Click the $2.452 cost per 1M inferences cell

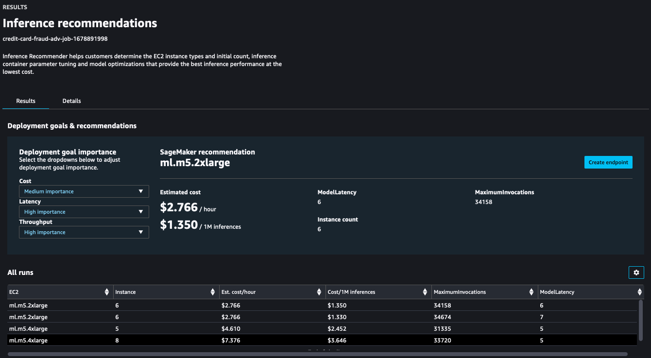point(337,329)
